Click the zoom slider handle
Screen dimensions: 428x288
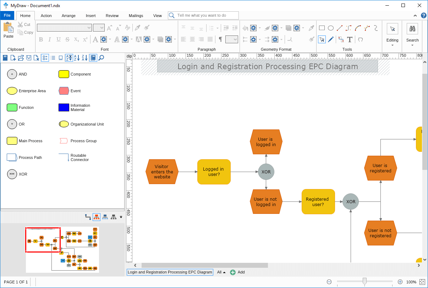click(364, 282)
